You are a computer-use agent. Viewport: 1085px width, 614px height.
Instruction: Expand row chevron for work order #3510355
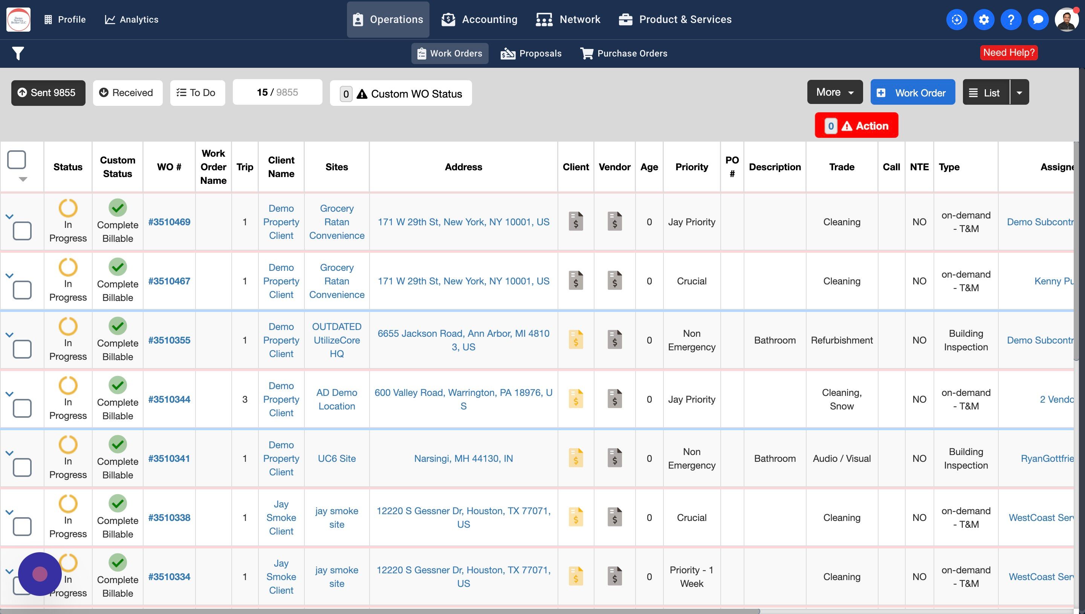point(9,335)
